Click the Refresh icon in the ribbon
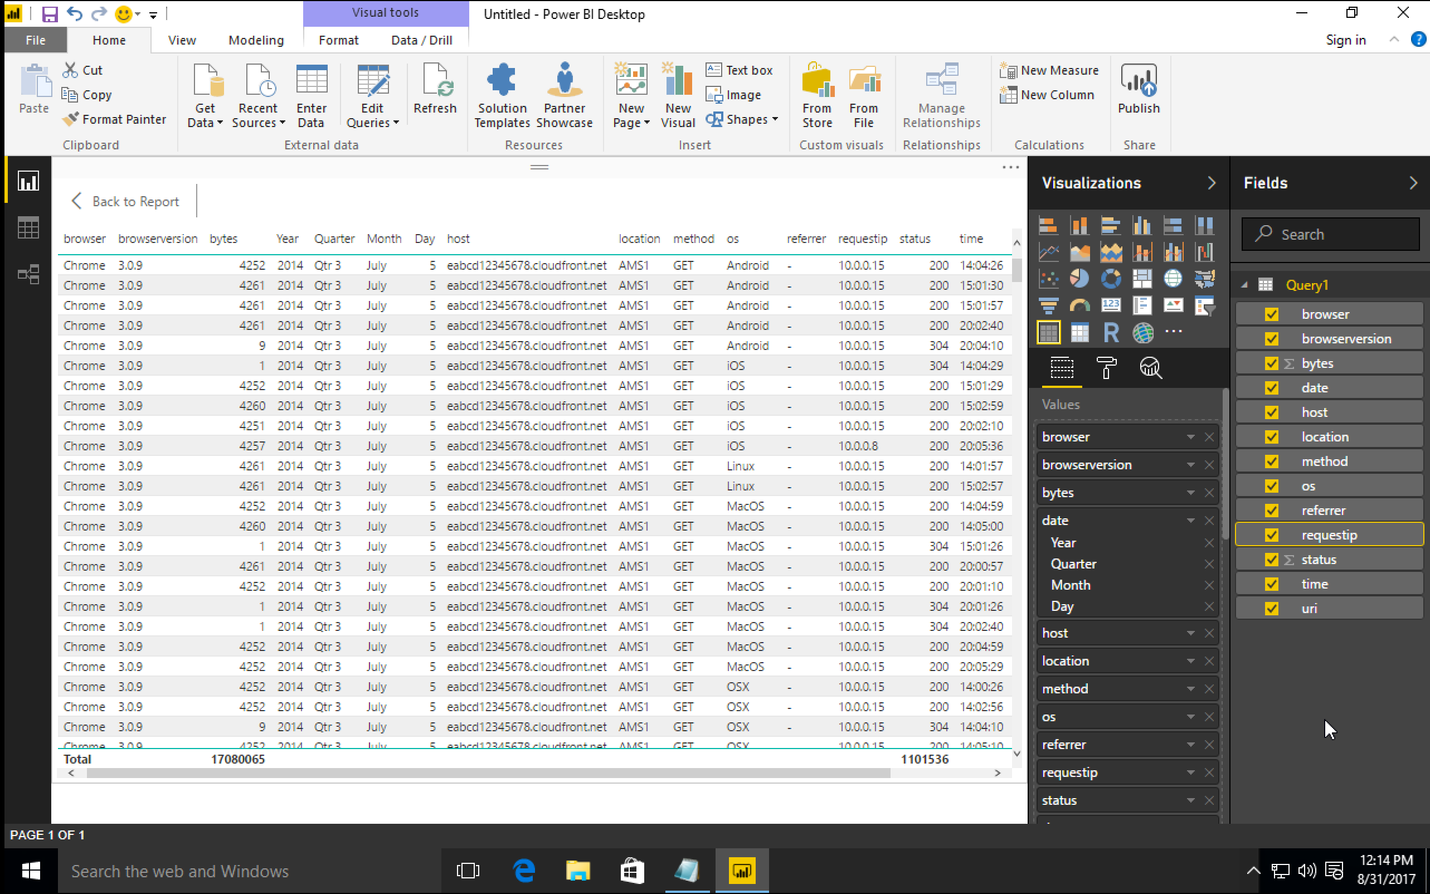 point(435,89)
